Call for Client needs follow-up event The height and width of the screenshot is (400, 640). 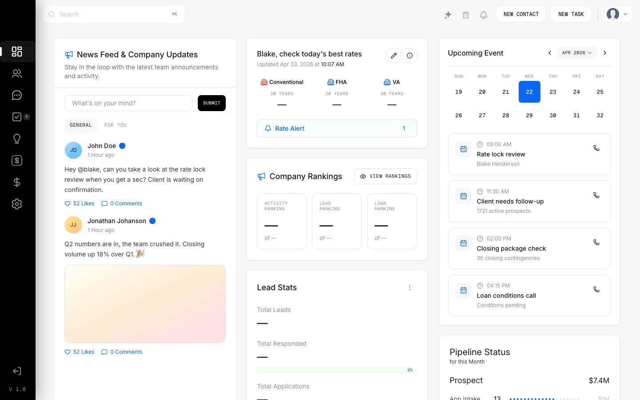(596, 195)
